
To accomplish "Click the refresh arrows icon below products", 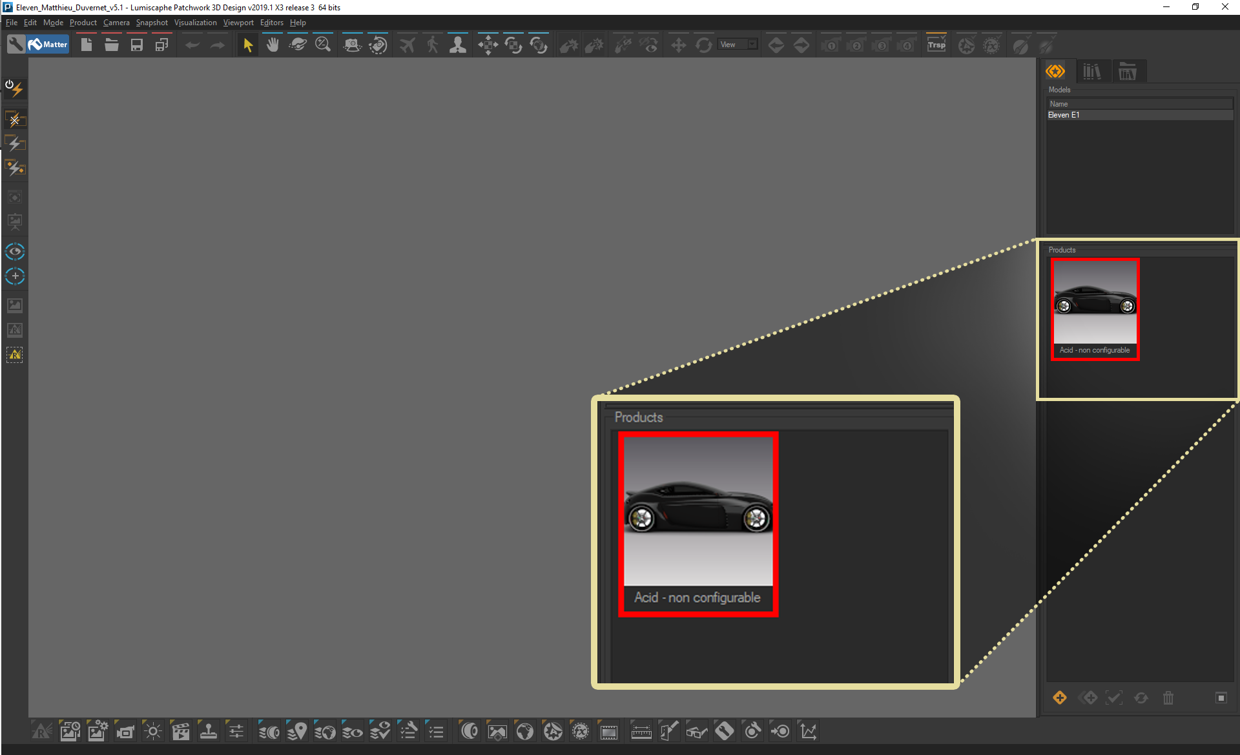I will [x=1141, y=698].
